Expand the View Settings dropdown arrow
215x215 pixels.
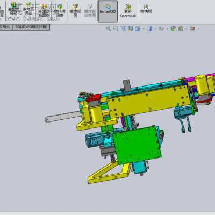pyautogui.click(x=198, y=28)
